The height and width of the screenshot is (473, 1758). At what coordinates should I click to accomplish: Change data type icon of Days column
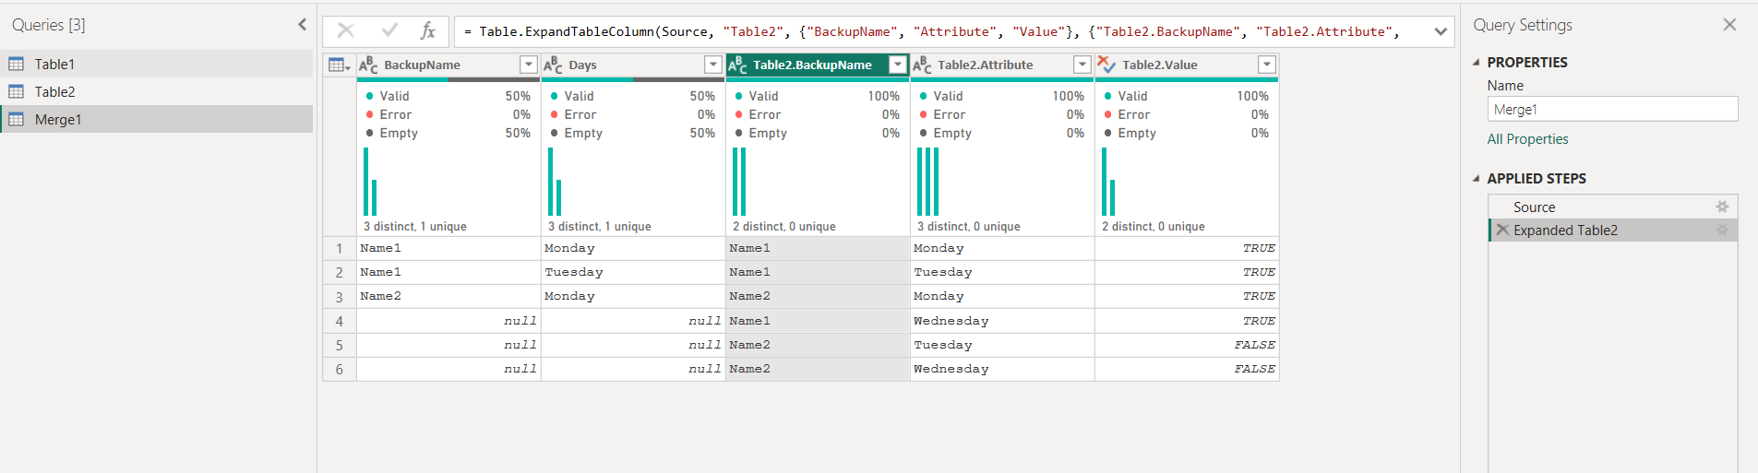point(553,65)
